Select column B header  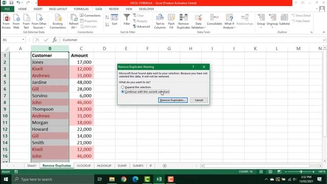point(50,49)
